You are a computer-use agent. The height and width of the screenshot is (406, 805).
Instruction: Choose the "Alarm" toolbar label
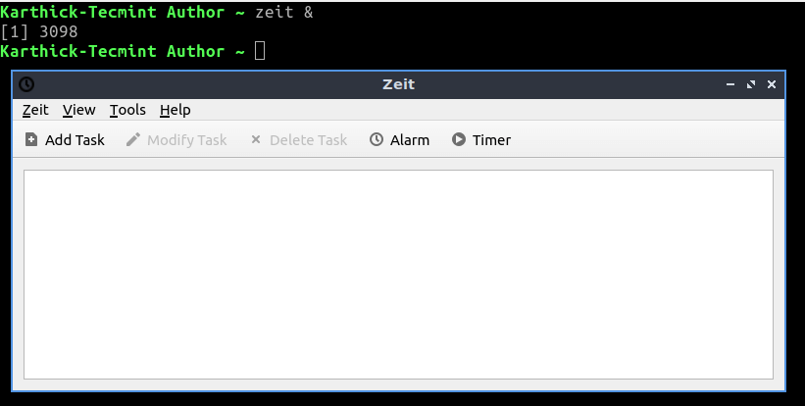click(x=410, y=140)
